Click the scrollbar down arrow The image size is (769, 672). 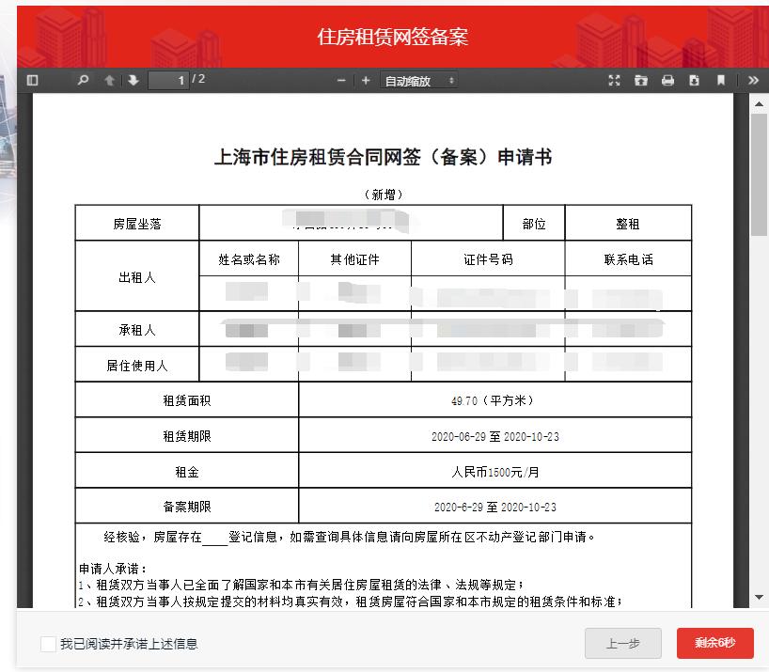coord(759,597)
